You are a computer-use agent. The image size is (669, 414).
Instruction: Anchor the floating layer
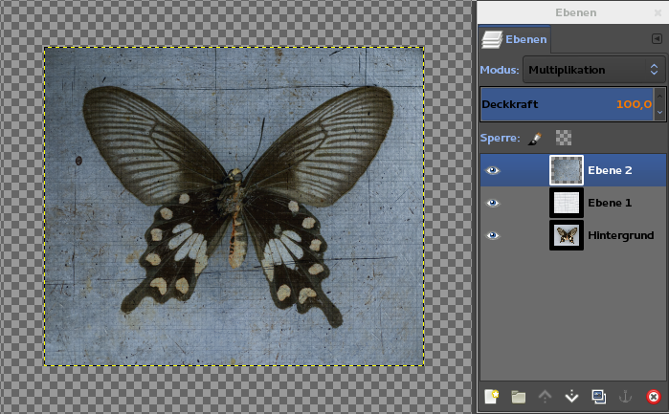click(x=626, y=397)
